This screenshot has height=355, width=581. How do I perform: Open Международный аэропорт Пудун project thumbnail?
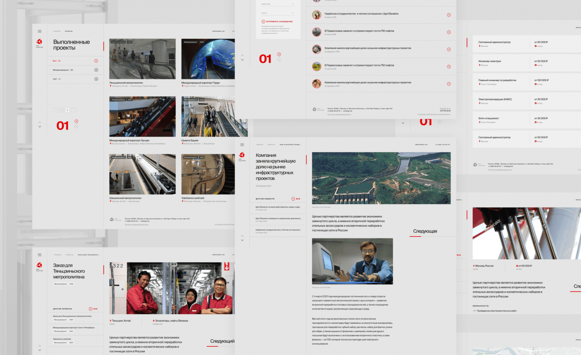pos(208,59)
